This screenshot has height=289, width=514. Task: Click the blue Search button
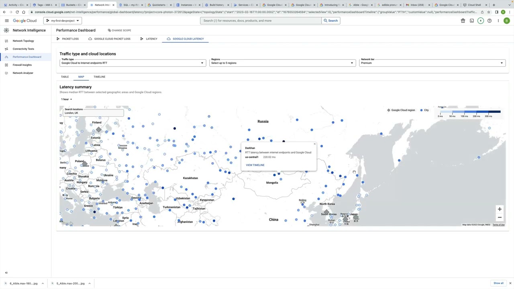(x=330, y=20)
